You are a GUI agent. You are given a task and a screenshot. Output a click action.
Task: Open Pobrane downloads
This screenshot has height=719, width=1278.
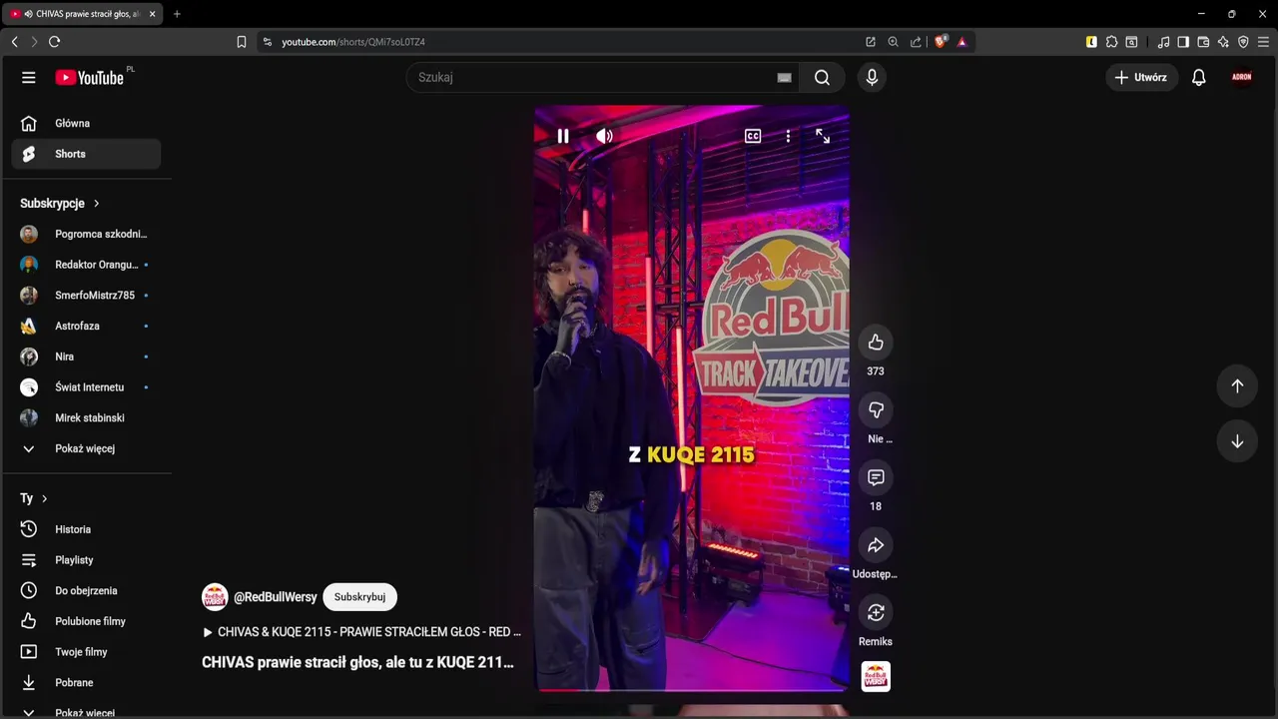coord(86,683)
